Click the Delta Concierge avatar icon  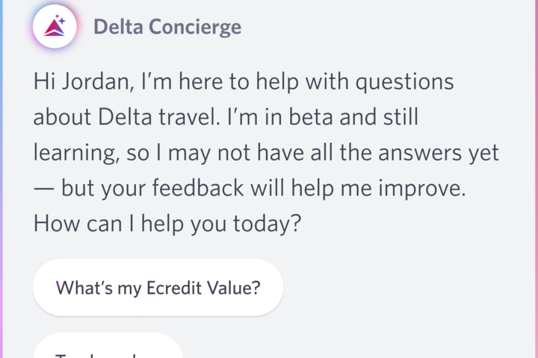click(55, 27)
